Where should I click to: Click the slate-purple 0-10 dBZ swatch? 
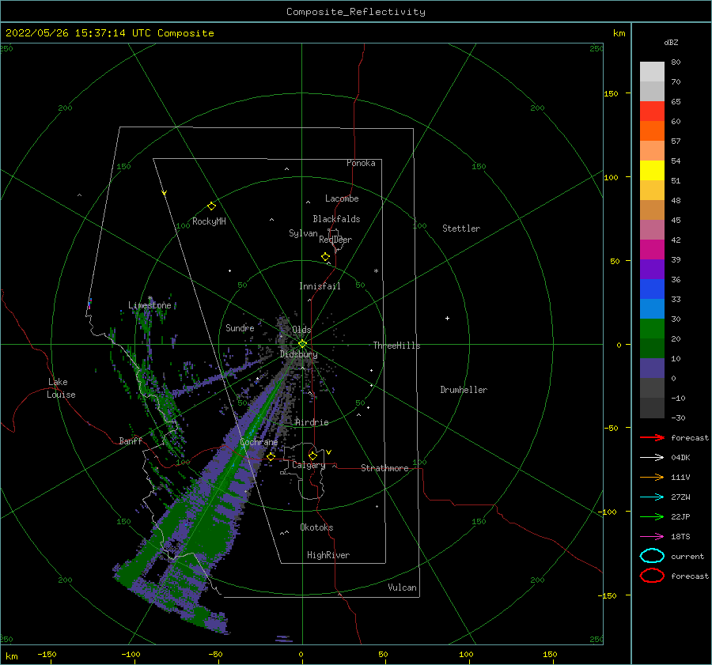[x=652, y=368]
